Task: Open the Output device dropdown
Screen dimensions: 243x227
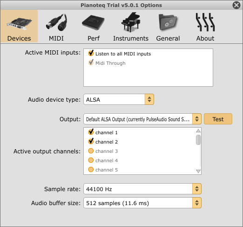Action: pyautogui.click(x=142, y=119)
